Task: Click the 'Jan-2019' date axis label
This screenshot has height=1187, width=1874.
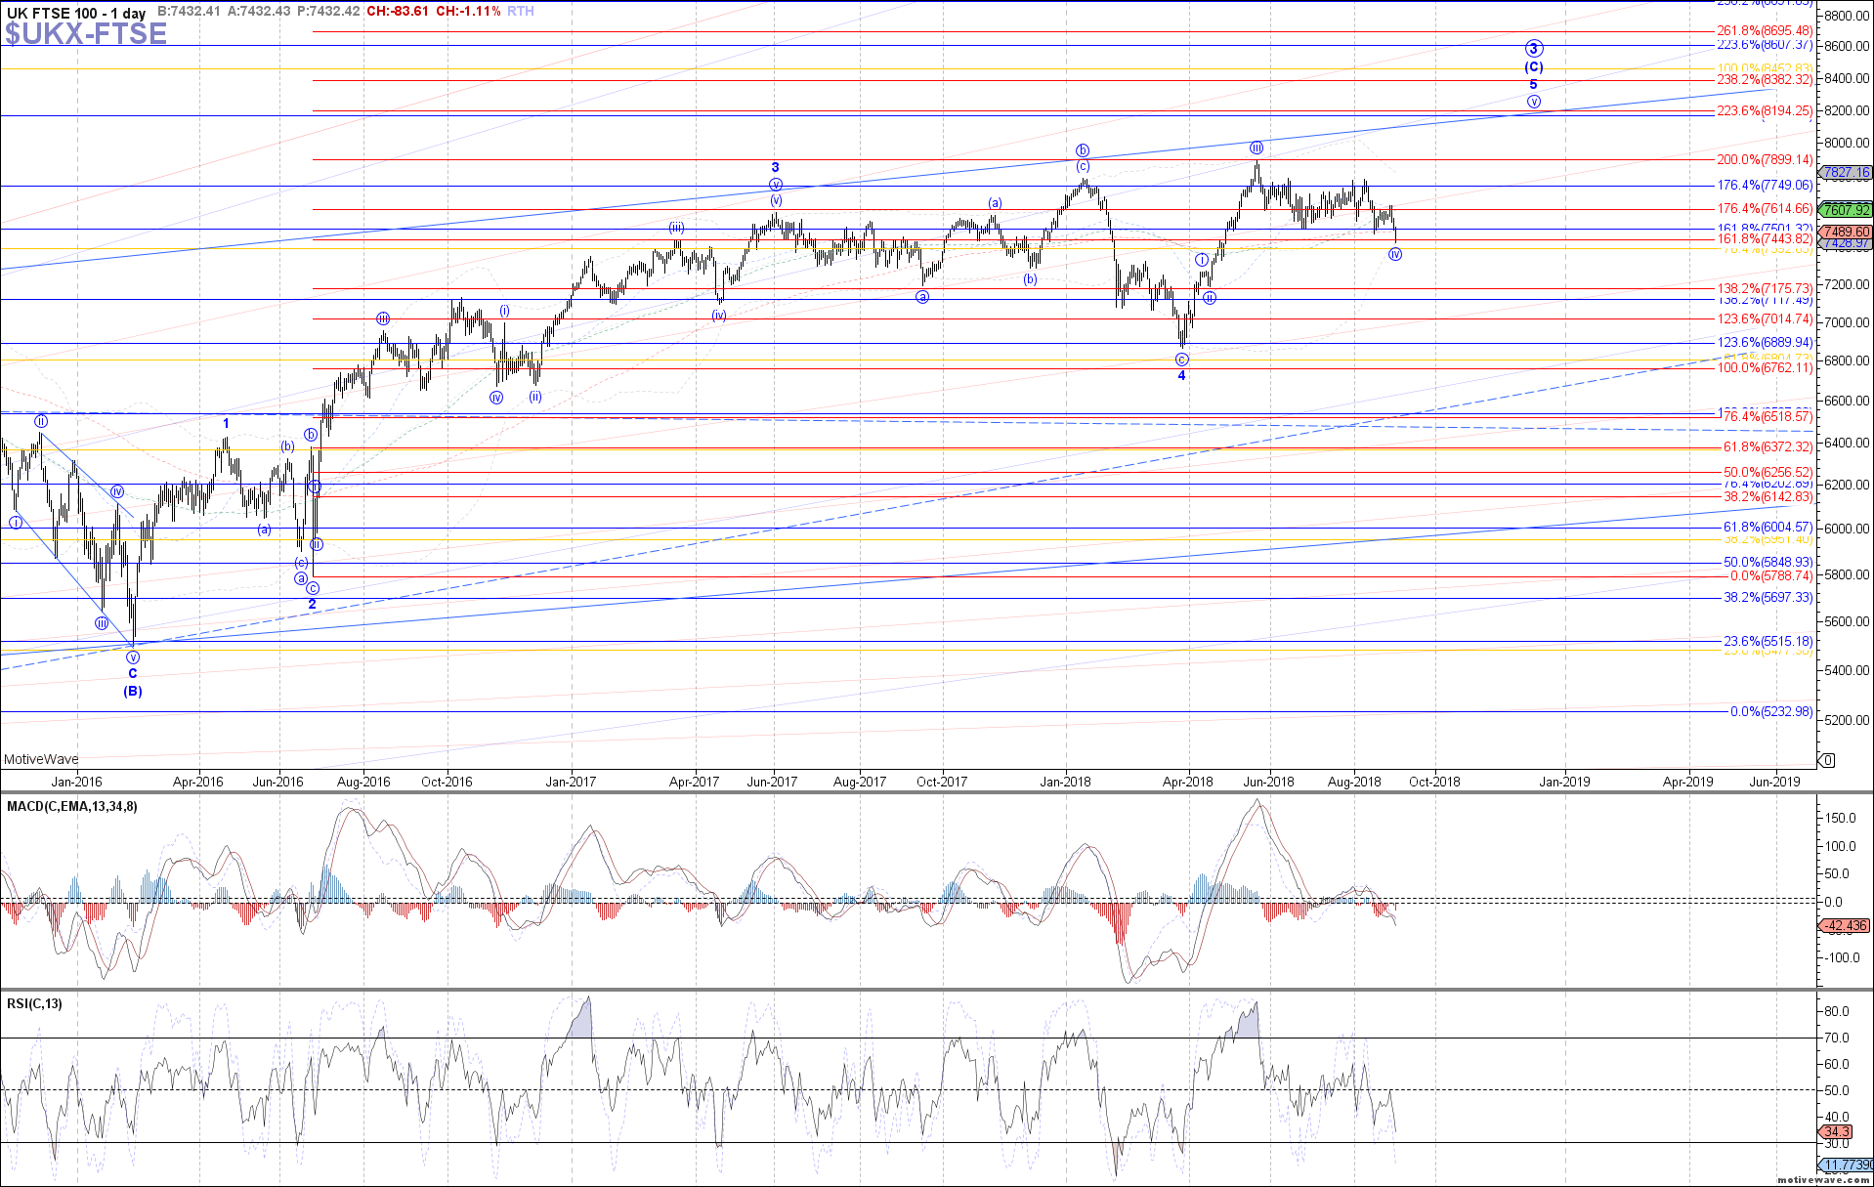Action: pos(1564,782)
